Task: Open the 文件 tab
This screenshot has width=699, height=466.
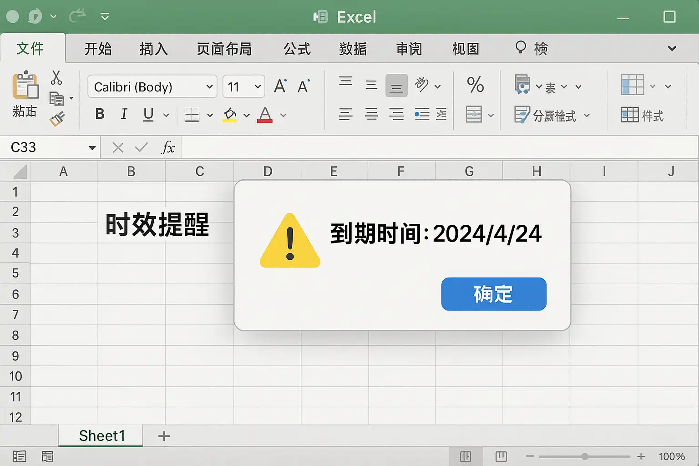Action: tap(30, 48)
